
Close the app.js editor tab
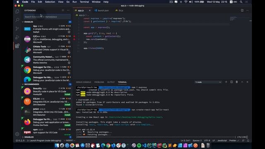tap(90, 10)
